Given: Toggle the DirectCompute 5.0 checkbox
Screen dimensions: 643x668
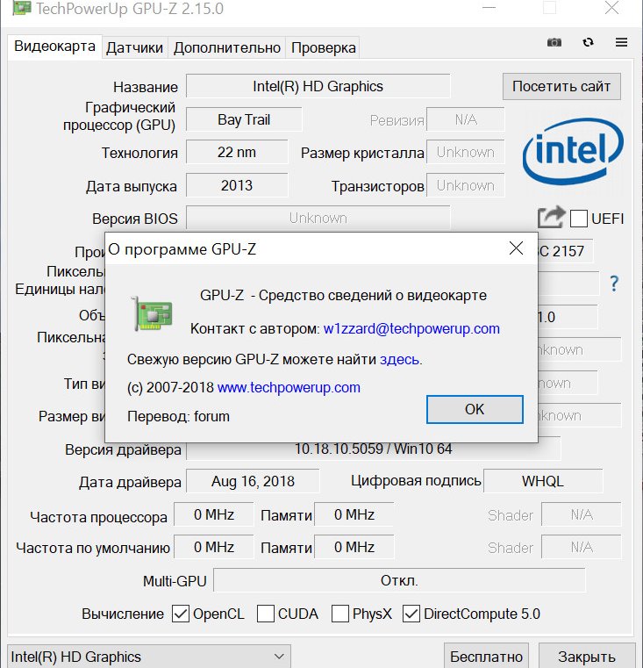Looking at the screenshot, I should tap(411, 614).
